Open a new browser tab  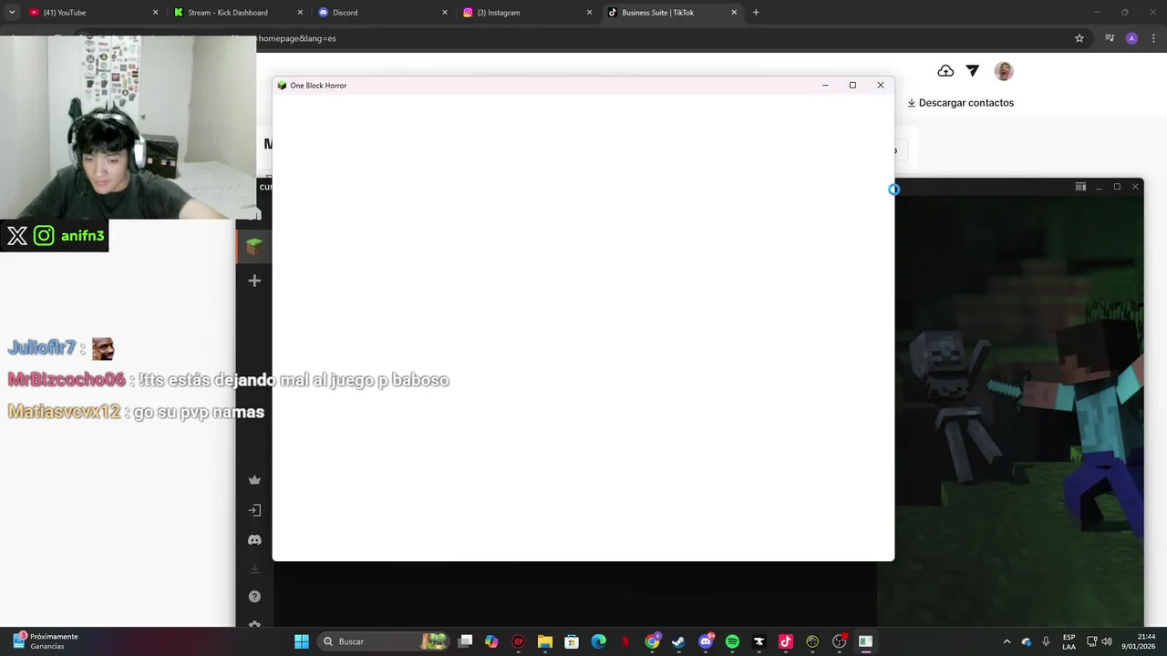point(756,13)
